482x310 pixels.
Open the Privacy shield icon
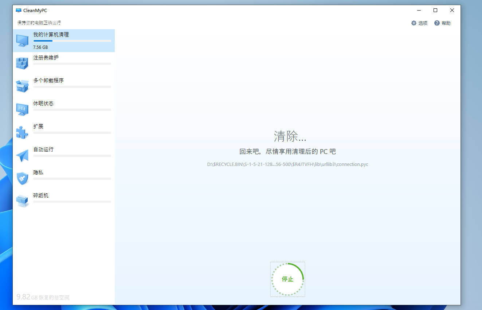coord(22,178)
